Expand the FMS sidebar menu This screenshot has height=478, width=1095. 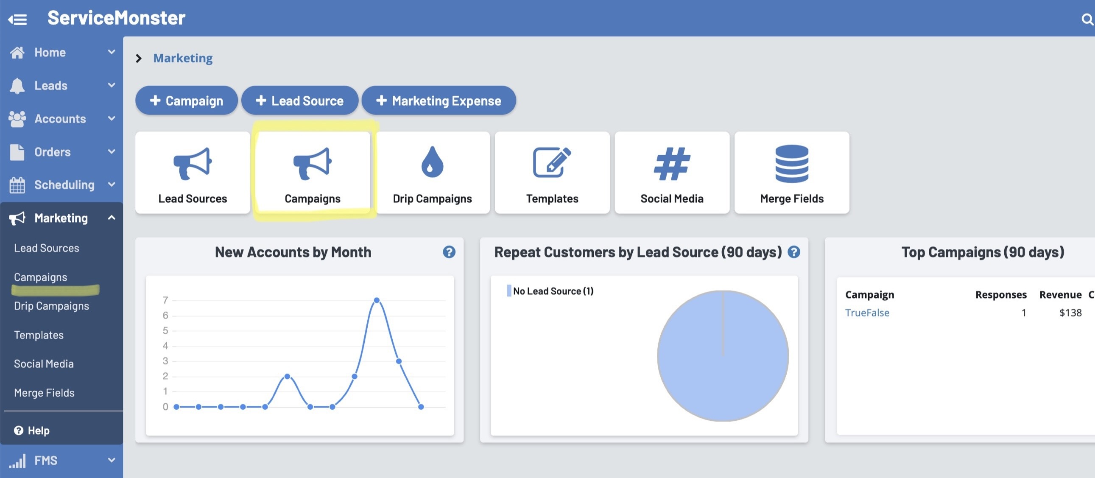coord(112,460)
